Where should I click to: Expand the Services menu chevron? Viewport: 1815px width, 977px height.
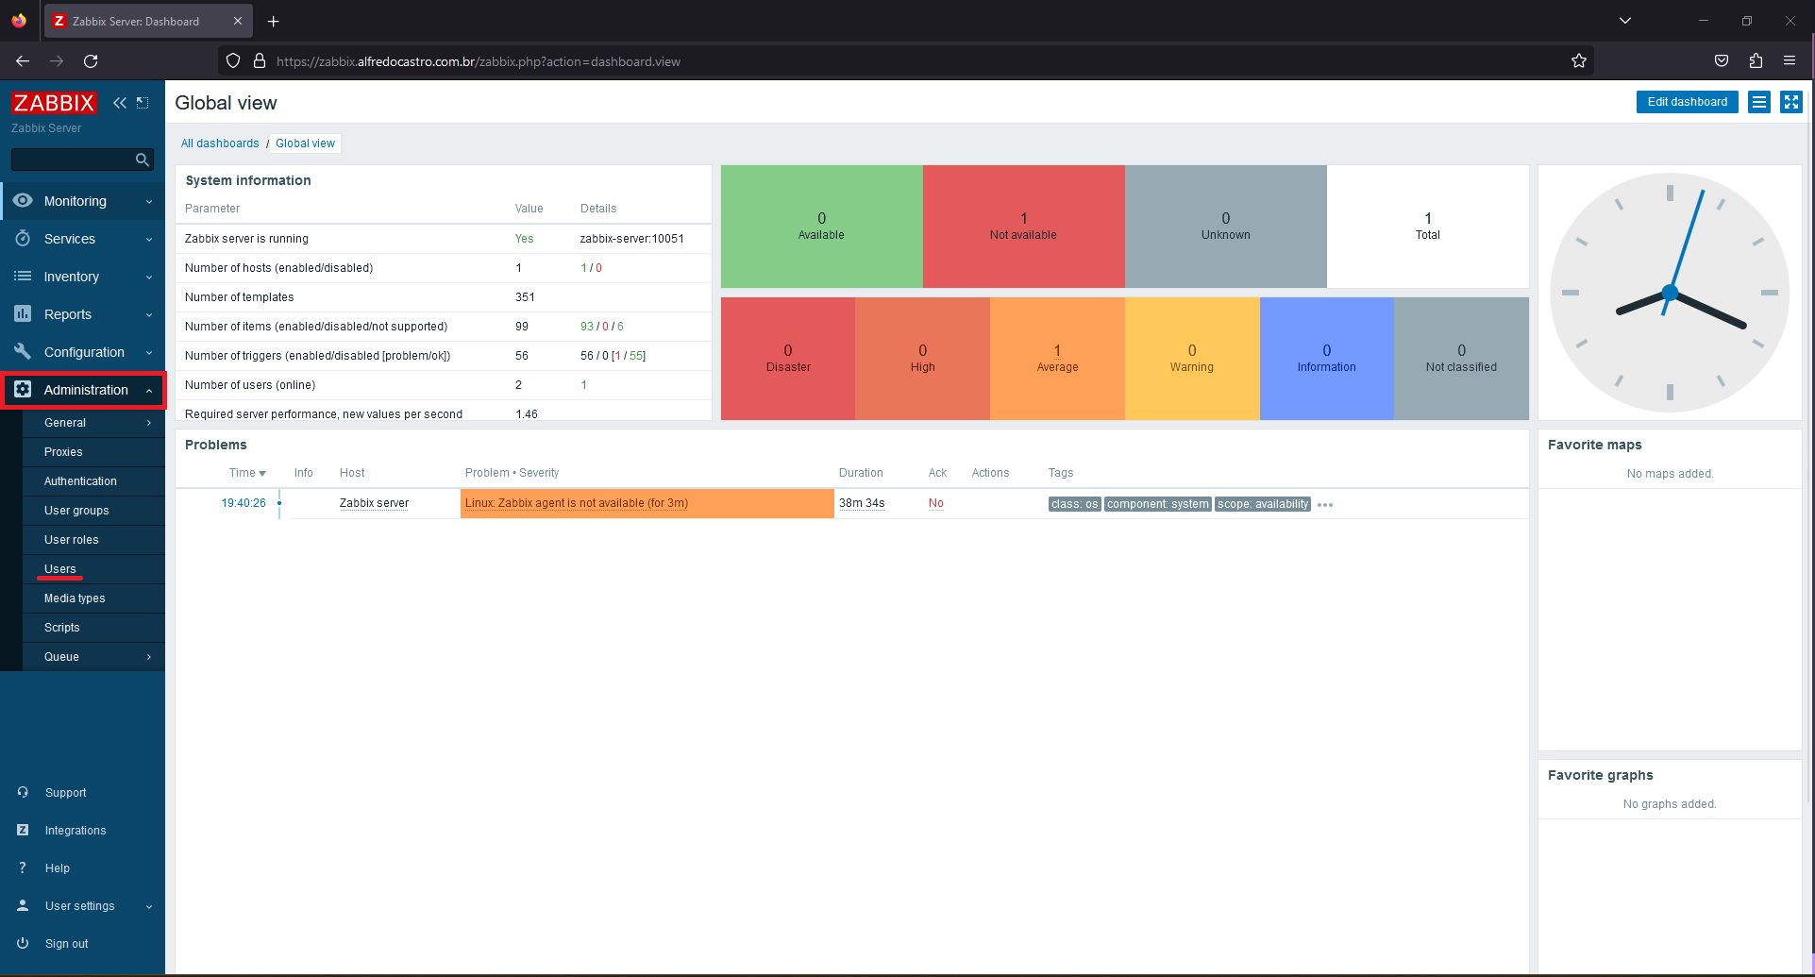pyautogui.click(x=149, y=239)
